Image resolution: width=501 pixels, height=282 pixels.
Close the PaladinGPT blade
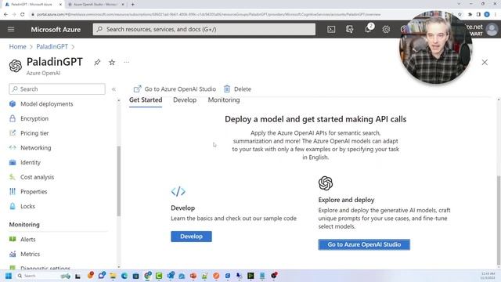tap(485, 63)
